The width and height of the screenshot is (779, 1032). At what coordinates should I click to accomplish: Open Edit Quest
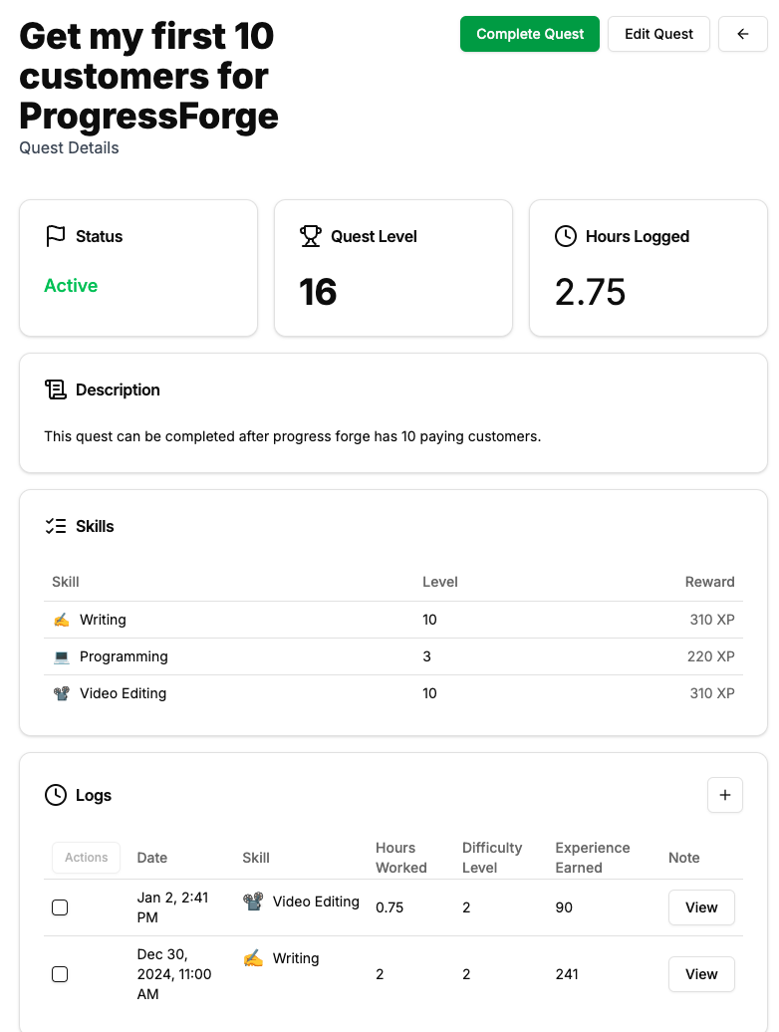pos(658,34)
